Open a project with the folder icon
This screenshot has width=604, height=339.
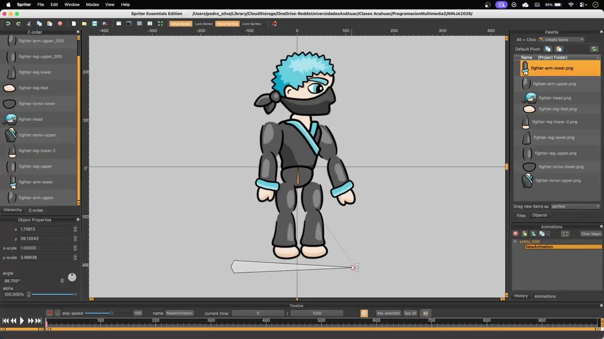[x=84, y=24]
